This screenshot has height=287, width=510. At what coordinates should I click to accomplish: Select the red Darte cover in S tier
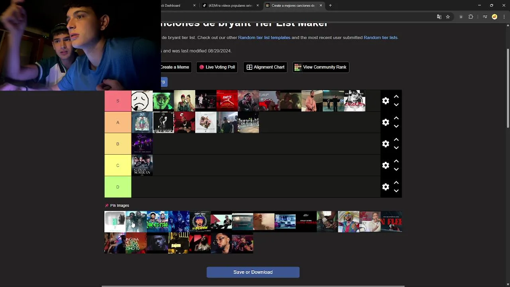(227, 101)
